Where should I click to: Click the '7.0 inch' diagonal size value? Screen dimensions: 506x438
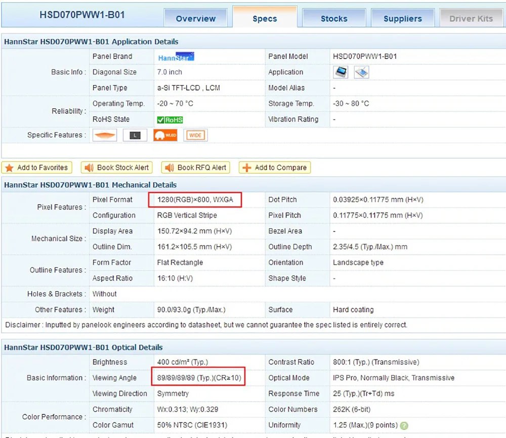(x=170, y=72)
